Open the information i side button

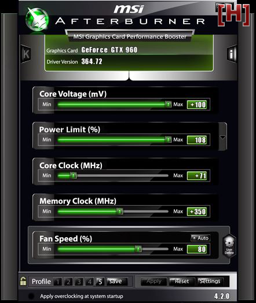pos(232,54)
